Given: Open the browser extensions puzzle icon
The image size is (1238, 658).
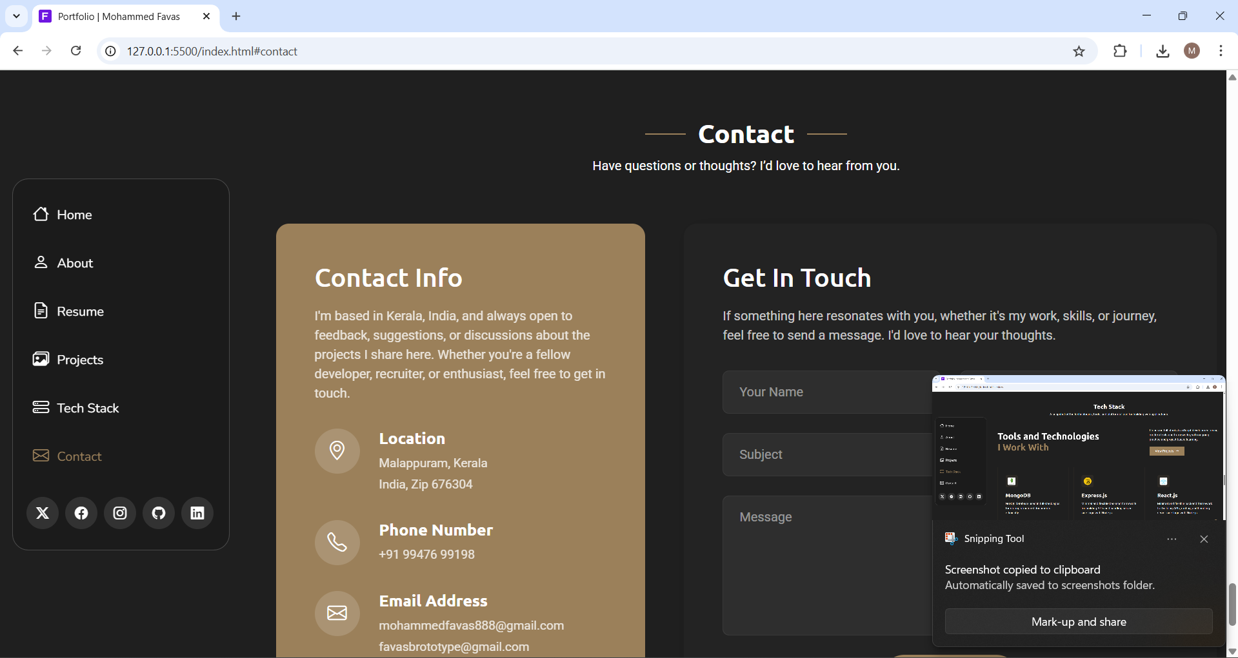Looking at the screenshot, I should [x=1120, y=52].
